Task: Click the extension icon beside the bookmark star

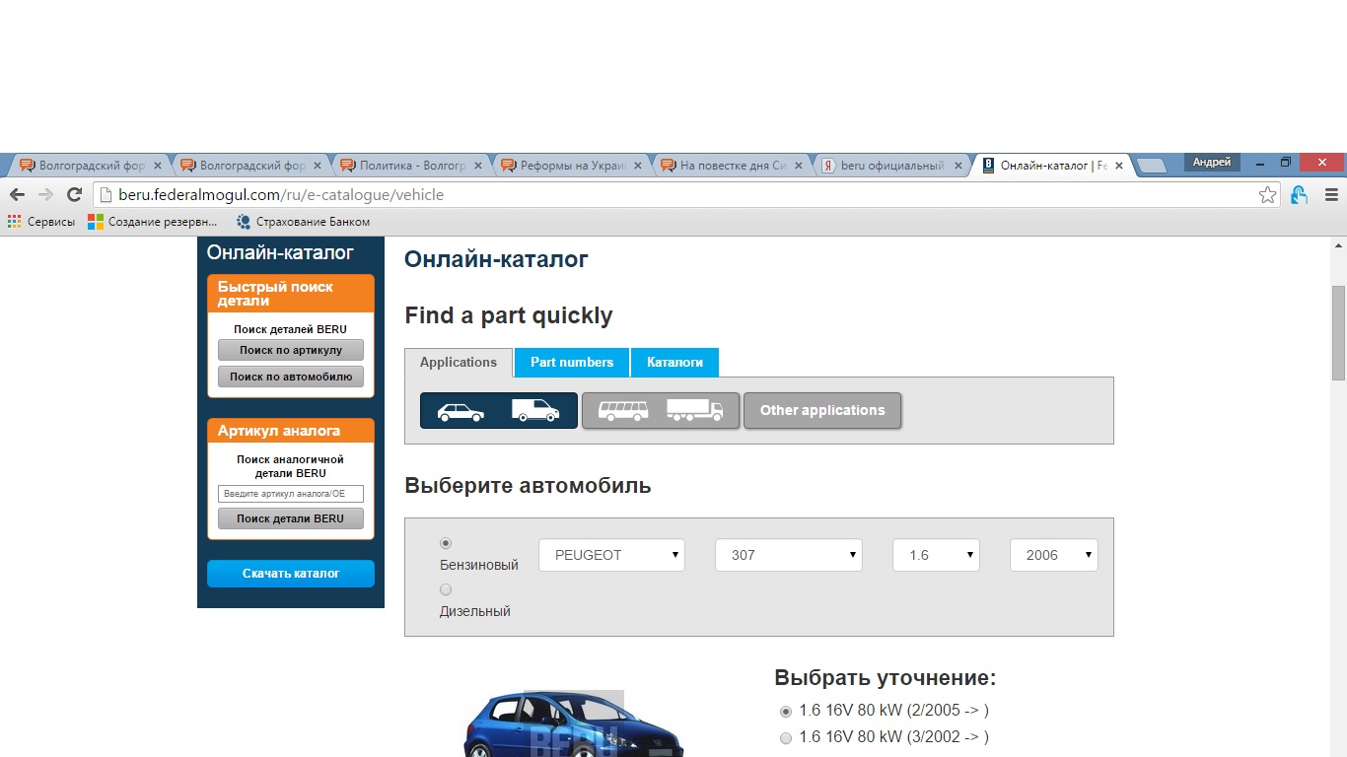Action: point(1300,195)
